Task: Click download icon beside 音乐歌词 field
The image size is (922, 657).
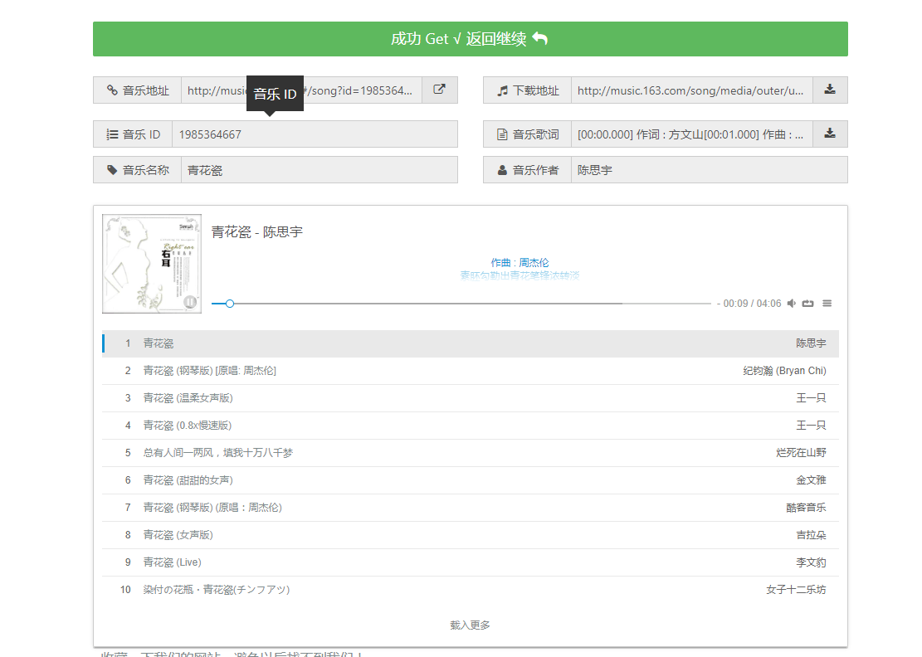Action: [830, 134]
